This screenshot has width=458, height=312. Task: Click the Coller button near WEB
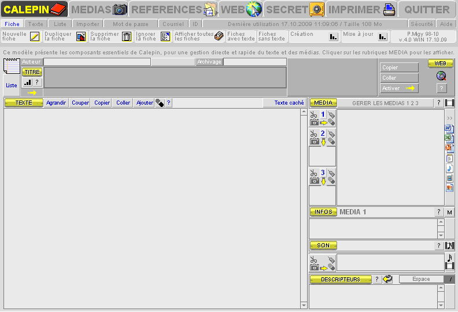point(399,78)
